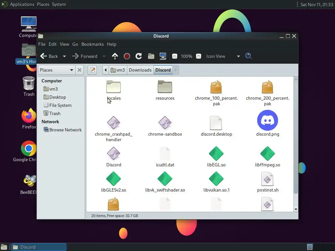Viewport: 335px width, 251px height.
Task: Select the libvk_swiftshader.so library
Action: [x=165, y=182]
